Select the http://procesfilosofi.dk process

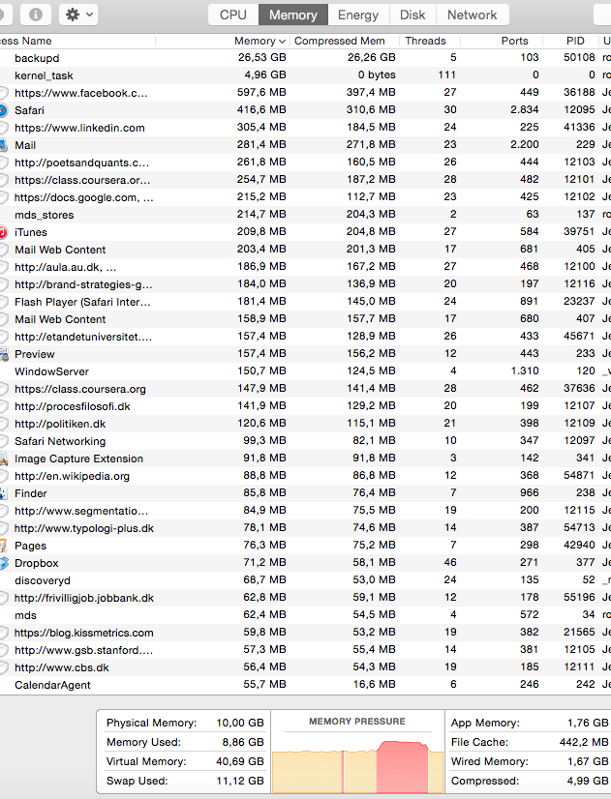(x=306, y=406)
